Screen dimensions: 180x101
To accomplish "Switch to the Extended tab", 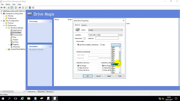I will click(x=41, y=91).
